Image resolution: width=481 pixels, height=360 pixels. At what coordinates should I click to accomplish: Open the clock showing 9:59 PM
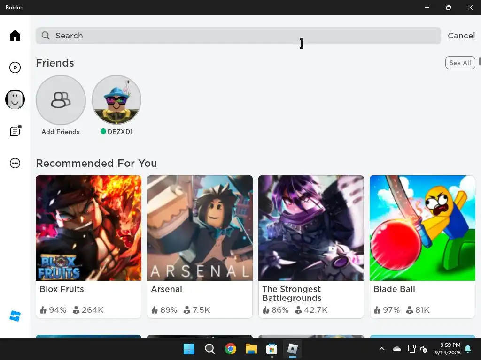pyautogui.click(x=448, y=349)
